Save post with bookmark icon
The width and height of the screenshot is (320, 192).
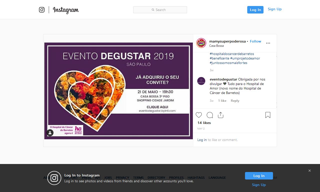268,115
